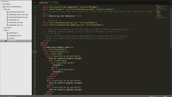Click the 'Bootstrap 101 Template' title text
Screen dimensions: 172x97
coord(62,16)
